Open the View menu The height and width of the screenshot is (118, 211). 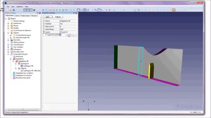point(13,7)
